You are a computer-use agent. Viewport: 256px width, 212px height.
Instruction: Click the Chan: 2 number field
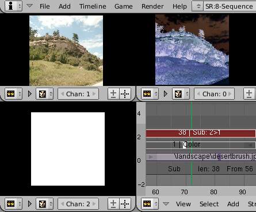pyautogui.click(x=78, y=204)
